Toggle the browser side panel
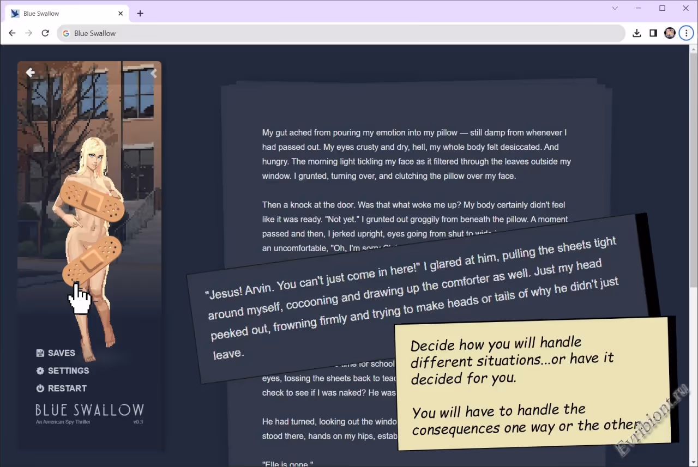 pyautogui.click(x=653, y=33)
